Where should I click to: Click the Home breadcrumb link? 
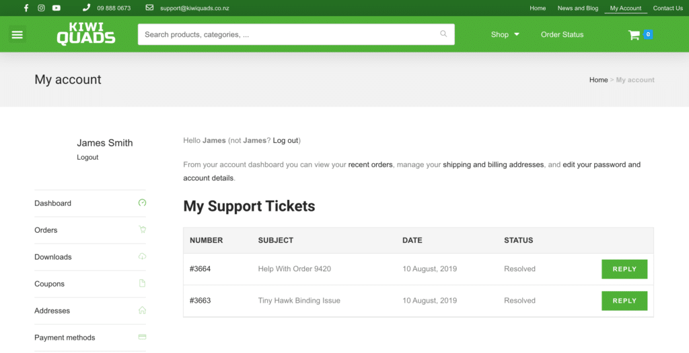(598, 80)
